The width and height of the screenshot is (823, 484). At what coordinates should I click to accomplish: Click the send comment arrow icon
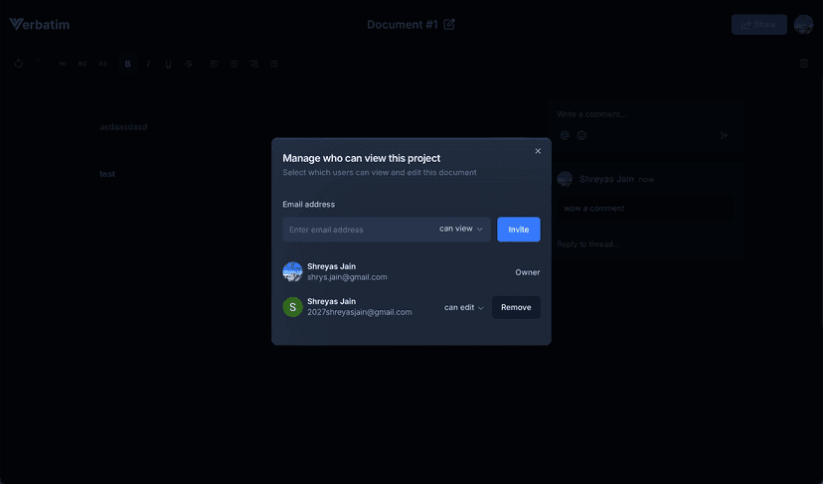724,135
